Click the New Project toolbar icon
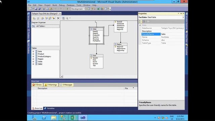The image size is (215, 121). pos(31,9)
